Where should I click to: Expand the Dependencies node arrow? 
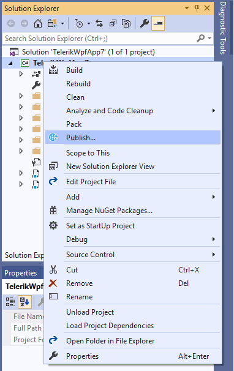(x=21, y=74)
